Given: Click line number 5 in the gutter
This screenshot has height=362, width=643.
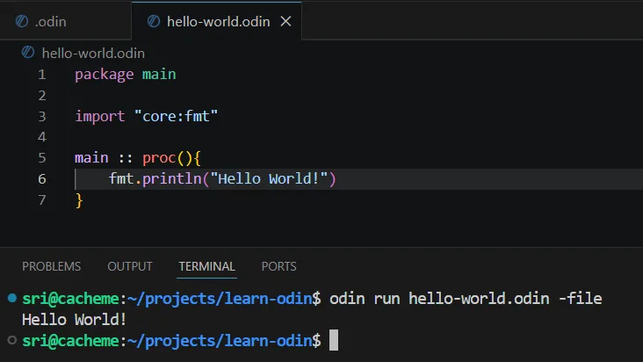Looking at the screenshot, I should click(42, 158).
